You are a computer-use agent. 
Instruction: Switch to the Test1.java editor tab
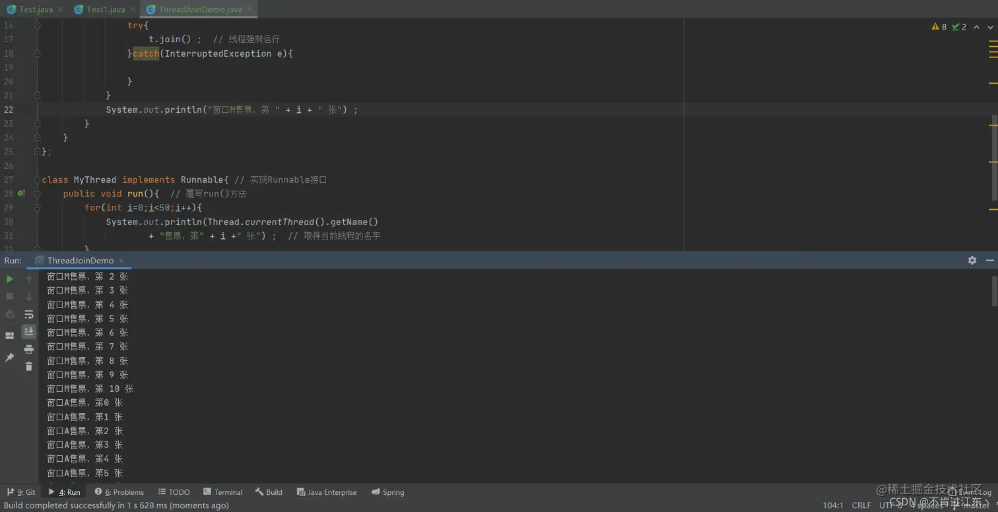(x=106, y=9)
